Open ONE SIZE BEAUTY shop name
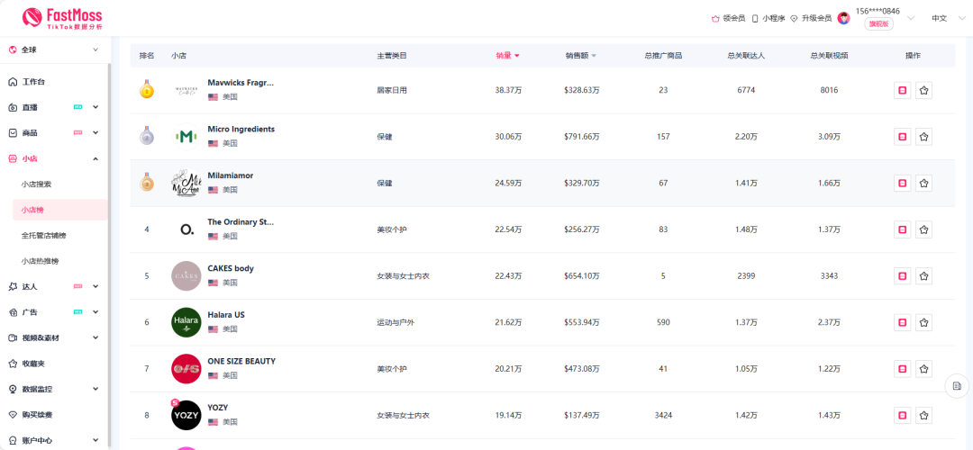The width and height of the screenshot is (973, 450). tap(241, 361)
